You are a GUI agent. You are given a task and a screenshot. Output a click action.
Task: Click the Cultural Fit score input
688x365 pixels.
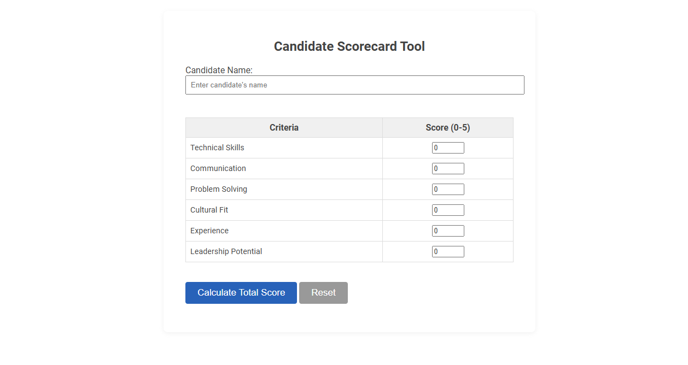click(x=448, y=210)
